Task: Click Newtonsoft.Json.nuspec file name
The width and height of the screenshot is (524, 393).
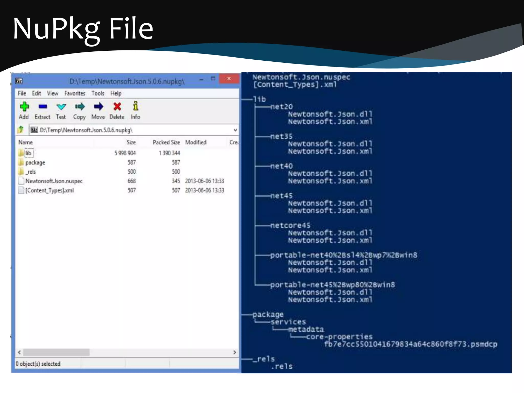Action: (54, 181)
